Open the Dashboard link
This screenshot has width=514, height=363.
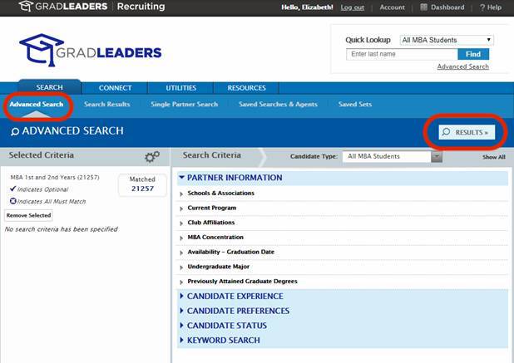pos(447,7)
